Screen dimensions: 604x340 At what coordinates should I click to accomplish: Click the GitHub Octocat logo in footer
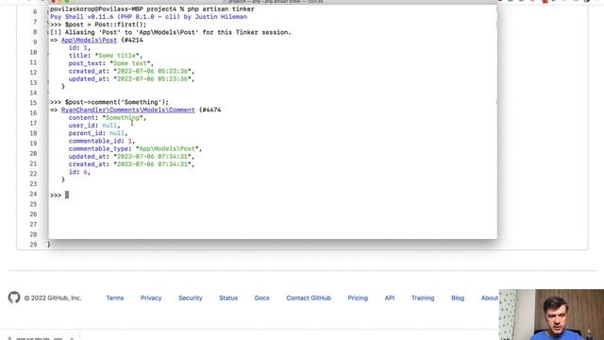pos(14,297)
